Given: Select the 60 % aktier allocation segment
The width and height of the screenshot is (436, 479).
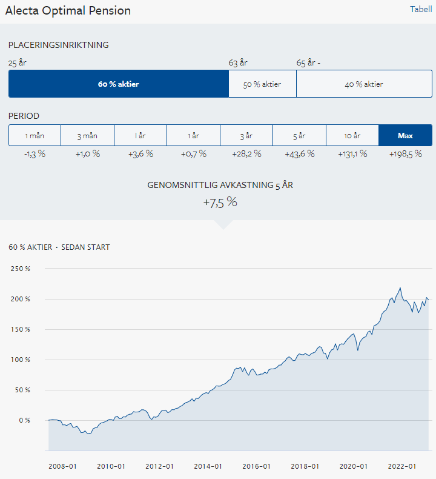Looking at the screenshot, I should click(119, 84).
